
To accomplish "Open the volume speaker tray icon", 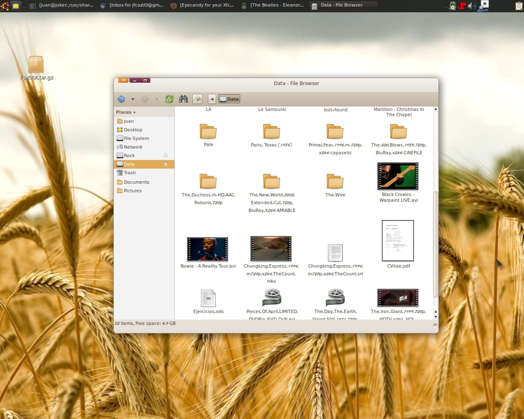I will pos(472,6).
